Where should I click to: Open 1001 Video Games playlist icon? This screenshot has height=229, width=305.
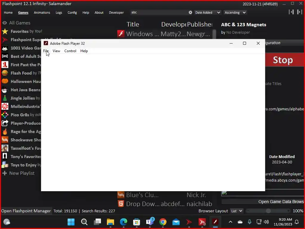click(x=5, y=48)
